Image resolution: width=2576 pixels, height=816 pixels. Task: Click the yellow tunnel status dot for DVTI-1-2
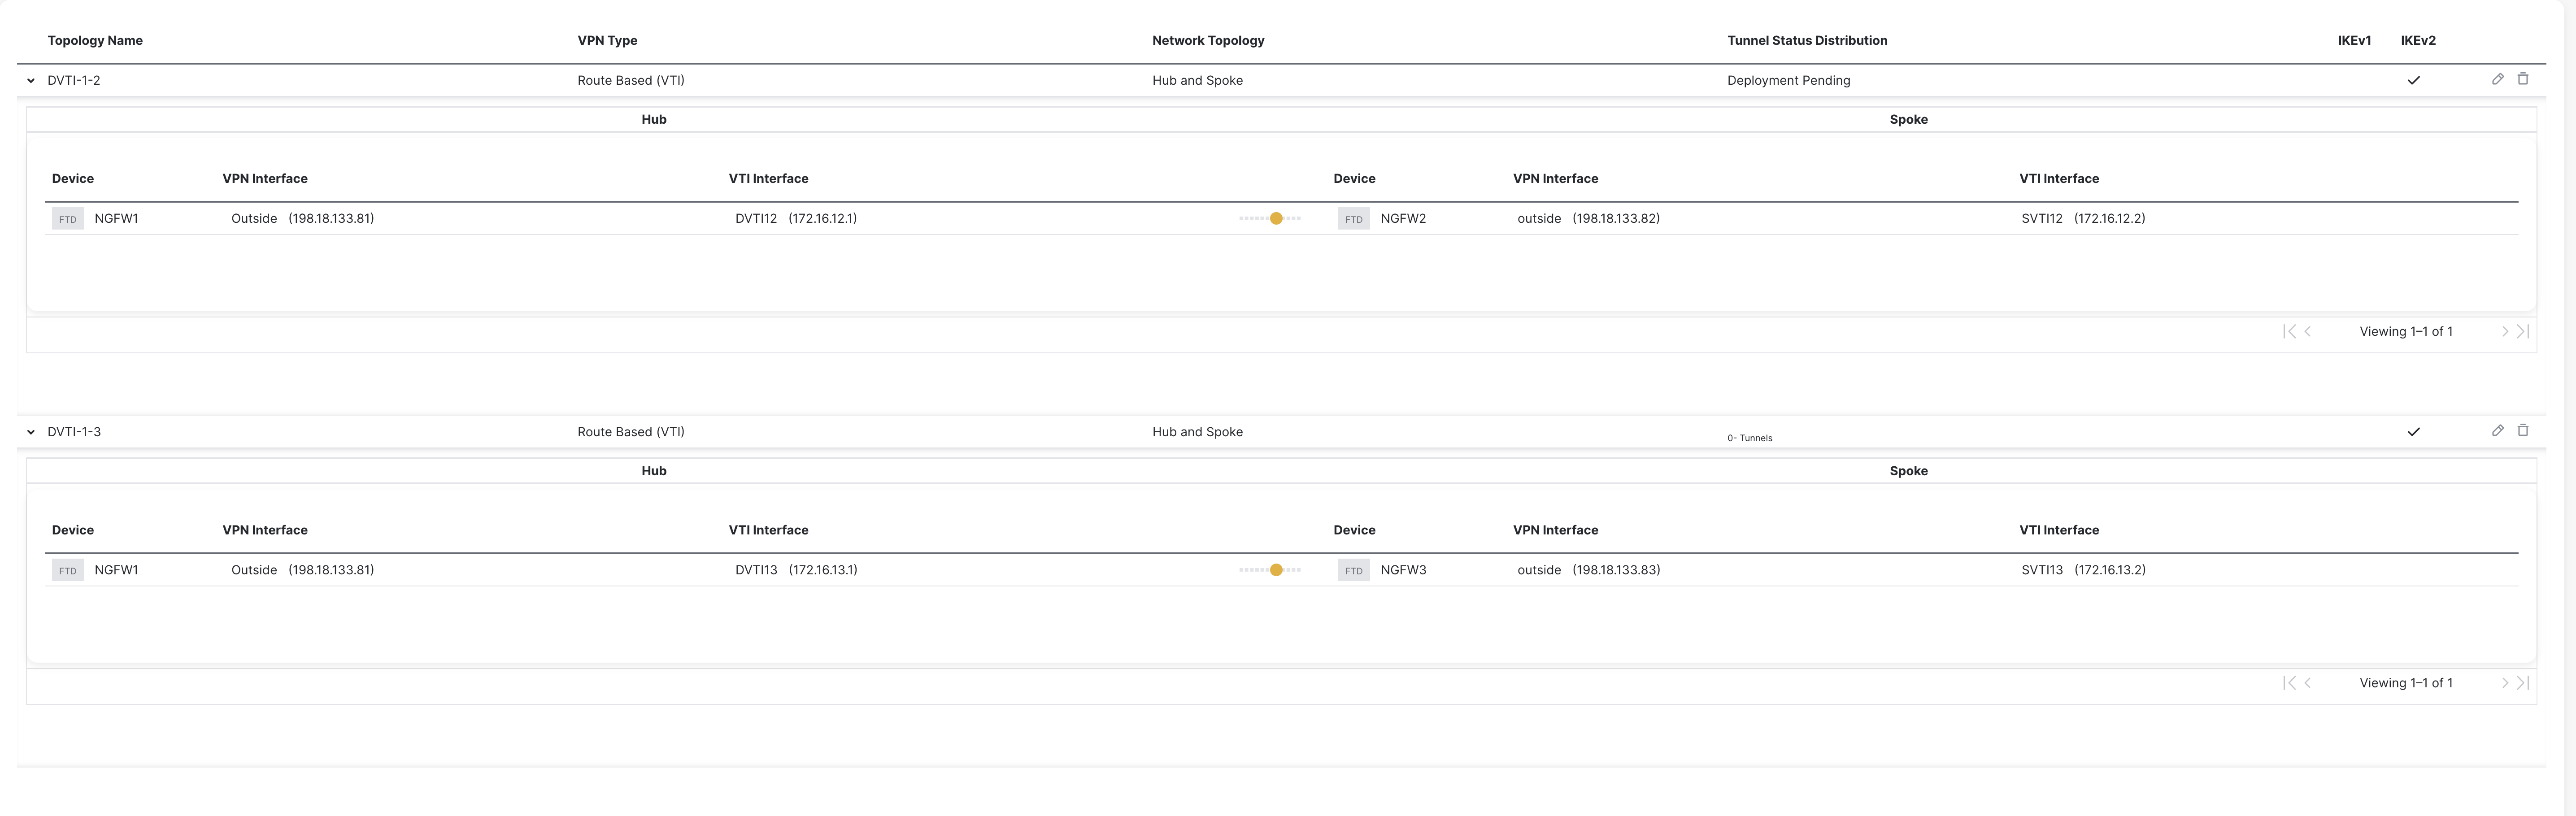(x=1276, y=219)
